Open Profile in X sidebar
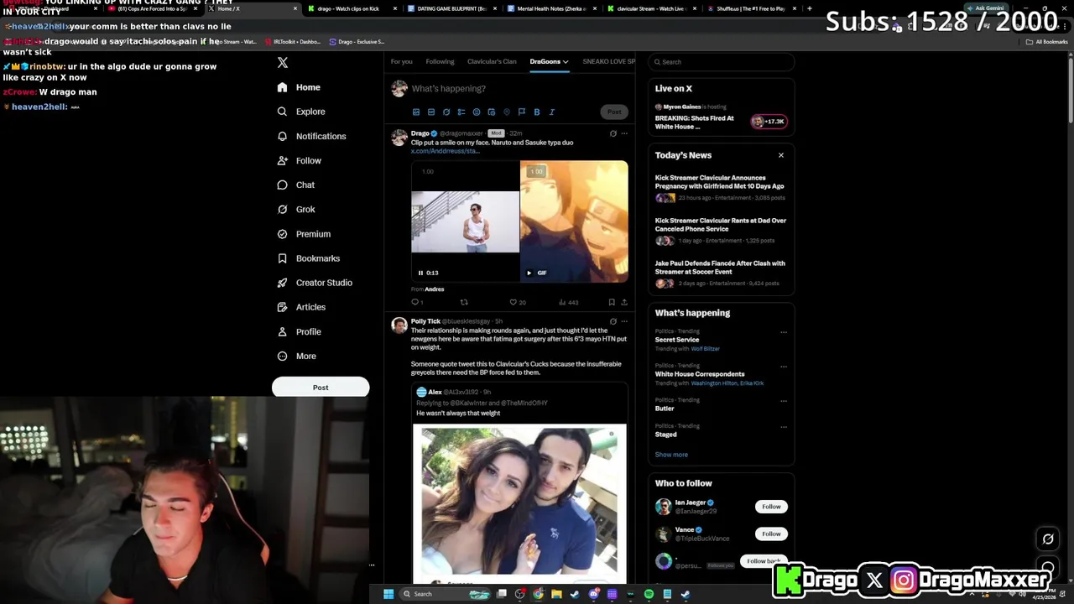1074x604 pixels. [x=300, y=331]
